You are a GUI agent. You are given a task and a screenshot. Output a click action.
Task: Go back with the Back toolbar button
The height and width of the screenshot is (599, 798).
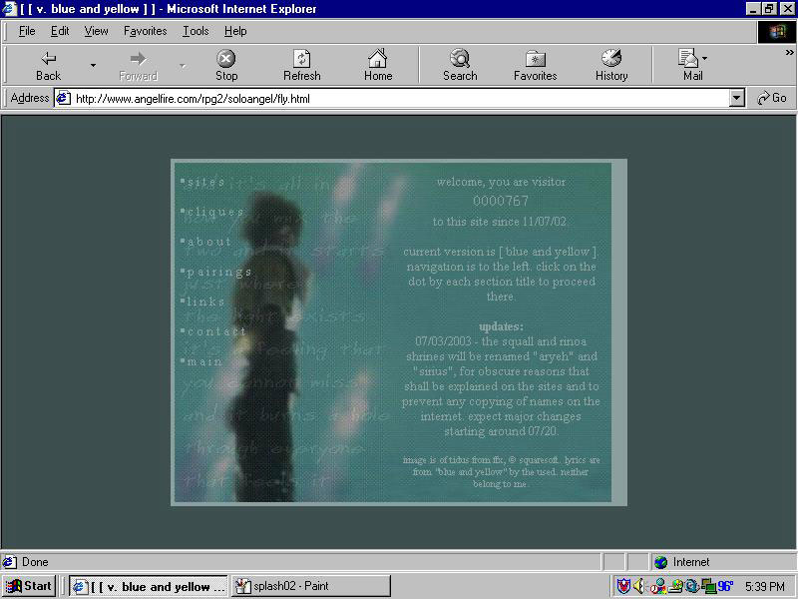(48, 66)
